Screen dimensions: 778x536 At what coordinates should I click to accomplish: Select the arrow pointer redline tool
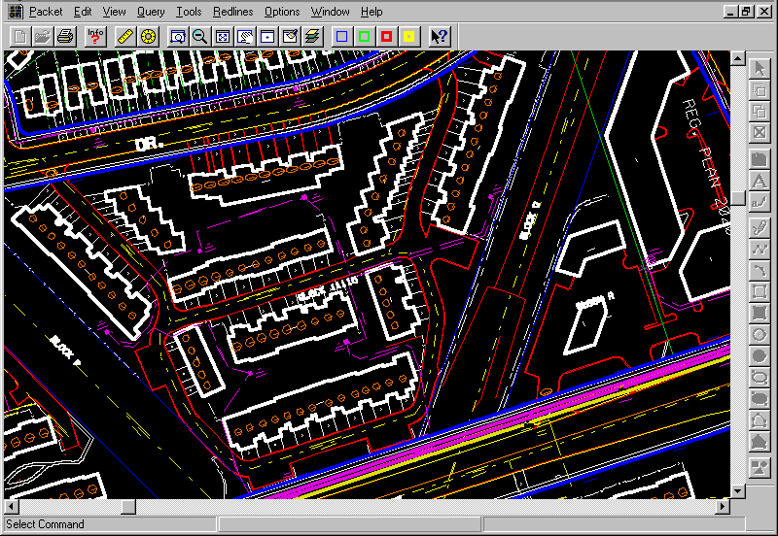pyautogui.click(x=760, y=67)
